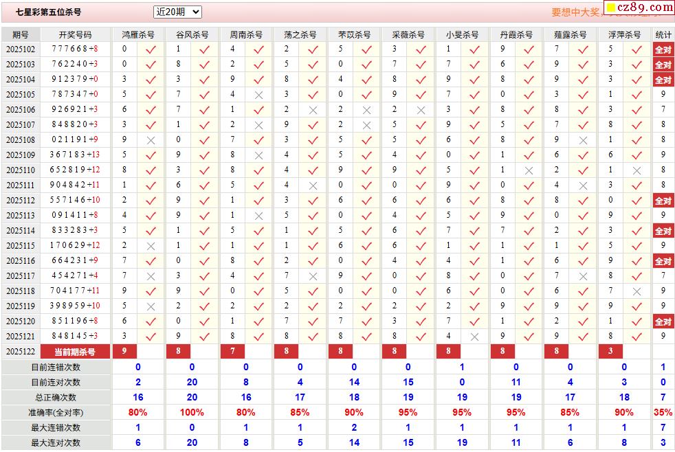Image resolution: width=675 pixels, height=452 pixels.
Task: Click draw result 777668+8
Action: click(75, 49)
